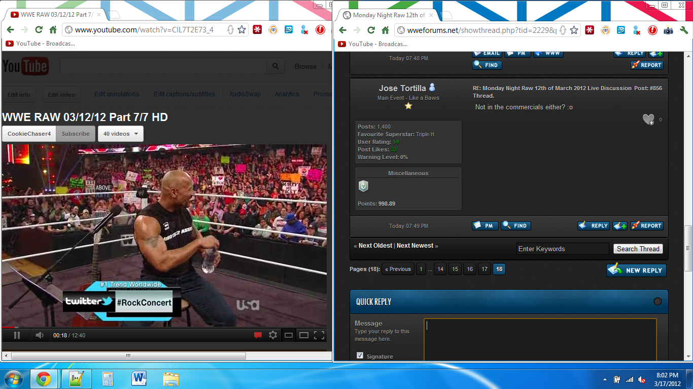Click the heart icon to like the post
The image size is (693, 389).
pyautogui.click(x=648, y=120)
